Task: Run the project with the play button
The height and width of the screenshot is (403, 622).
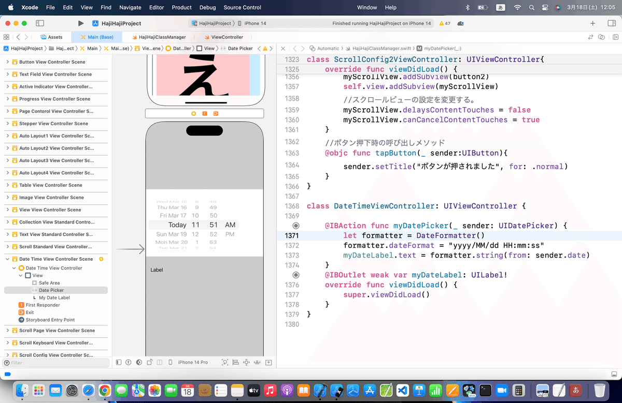Action: click(x=80, y=23)
